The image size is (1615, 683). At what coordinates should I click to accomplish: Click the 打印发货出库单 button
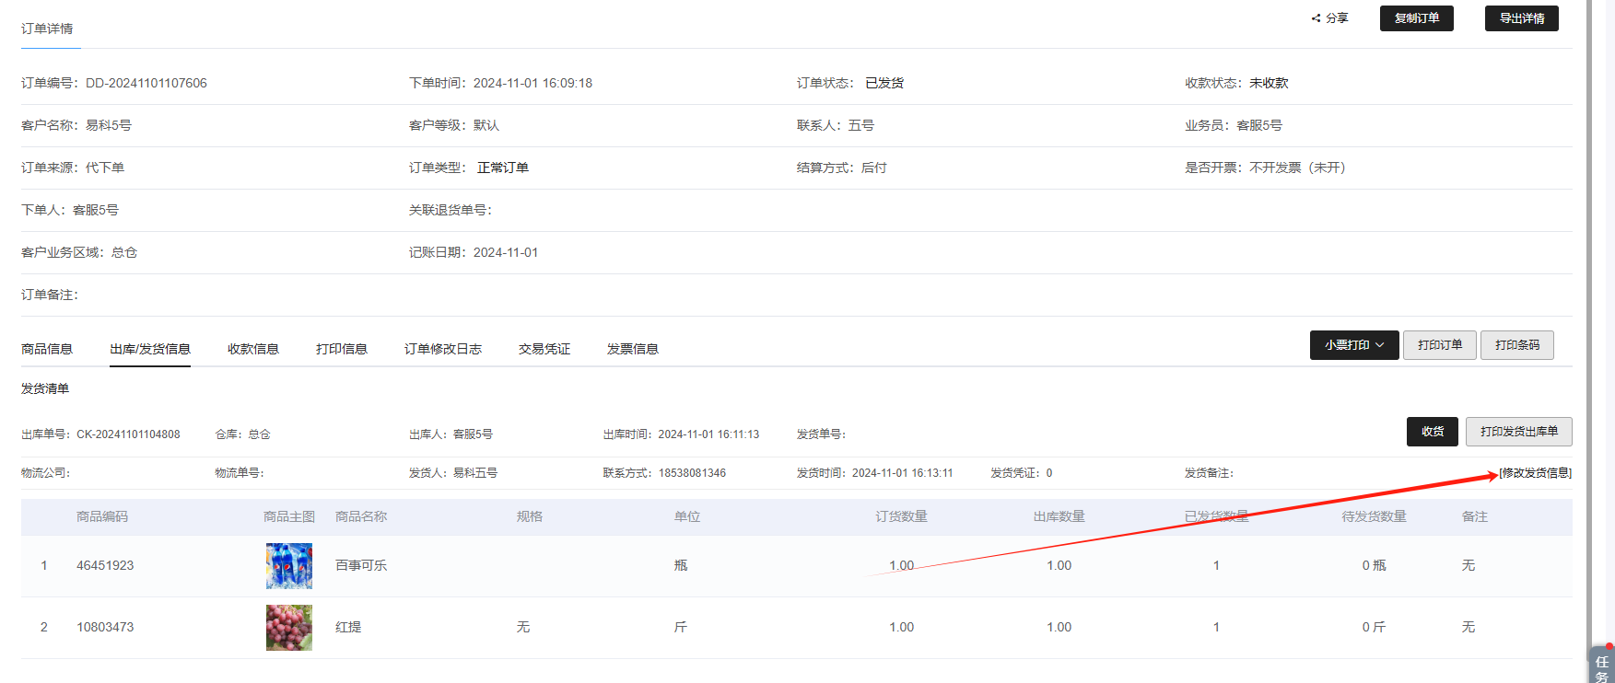1518,432
